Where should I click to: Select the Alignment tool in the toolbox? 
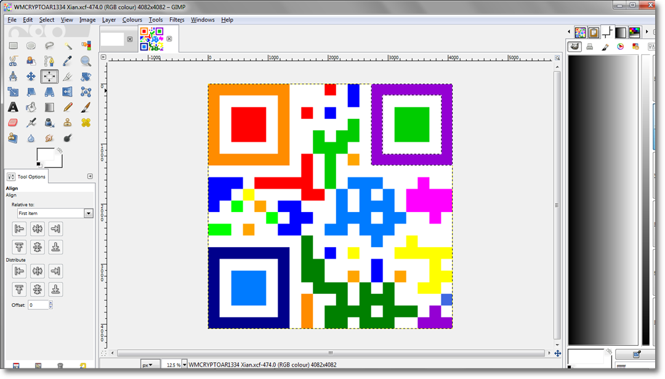(49, 76)
